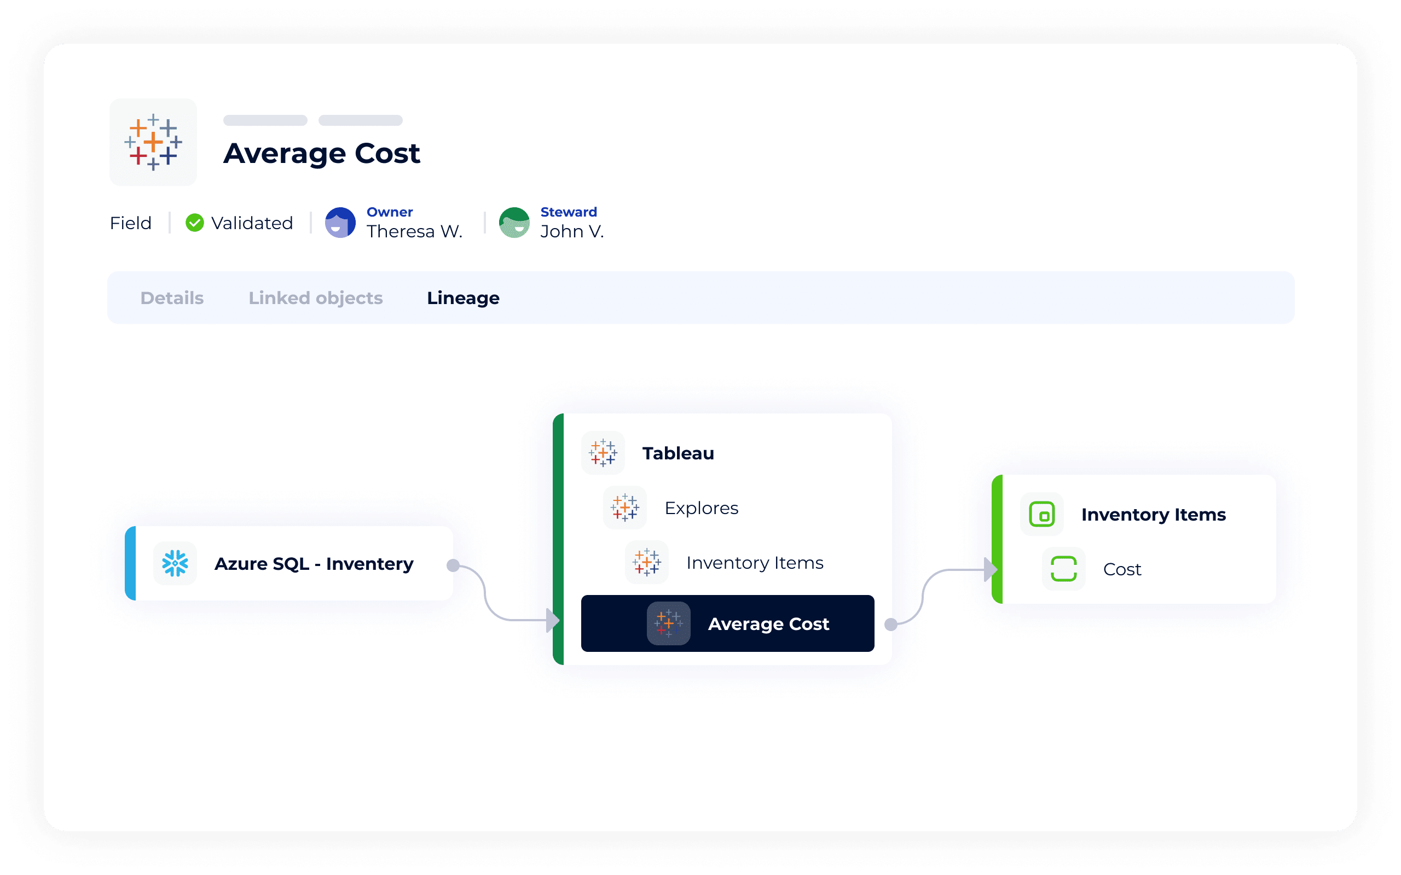Image resolution: width=1401 pixels, height=875 pixels.
Task: Click the Cost row in the Inventory Items node
Action: pos(1121,569)
